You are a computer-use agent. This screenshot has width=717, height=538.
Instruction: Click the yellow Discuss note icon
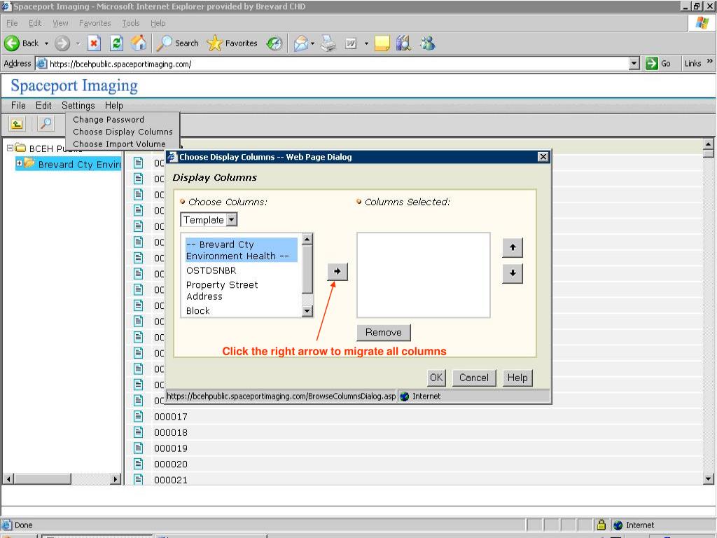(382, 43)
